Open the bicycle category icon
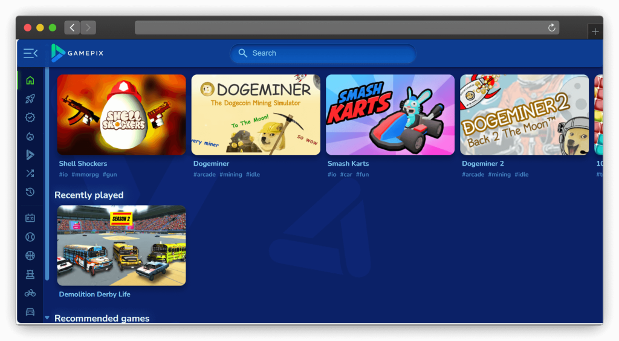Image resolution: width=619 pixels, height=341 pixels. [30, 293]
